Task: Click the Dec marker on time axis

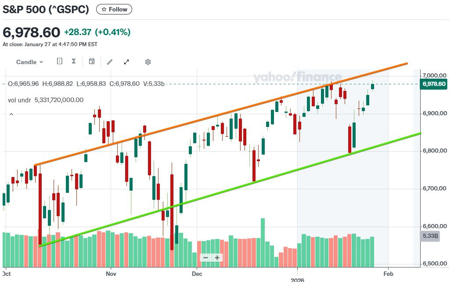Action: tap(197, 273)
